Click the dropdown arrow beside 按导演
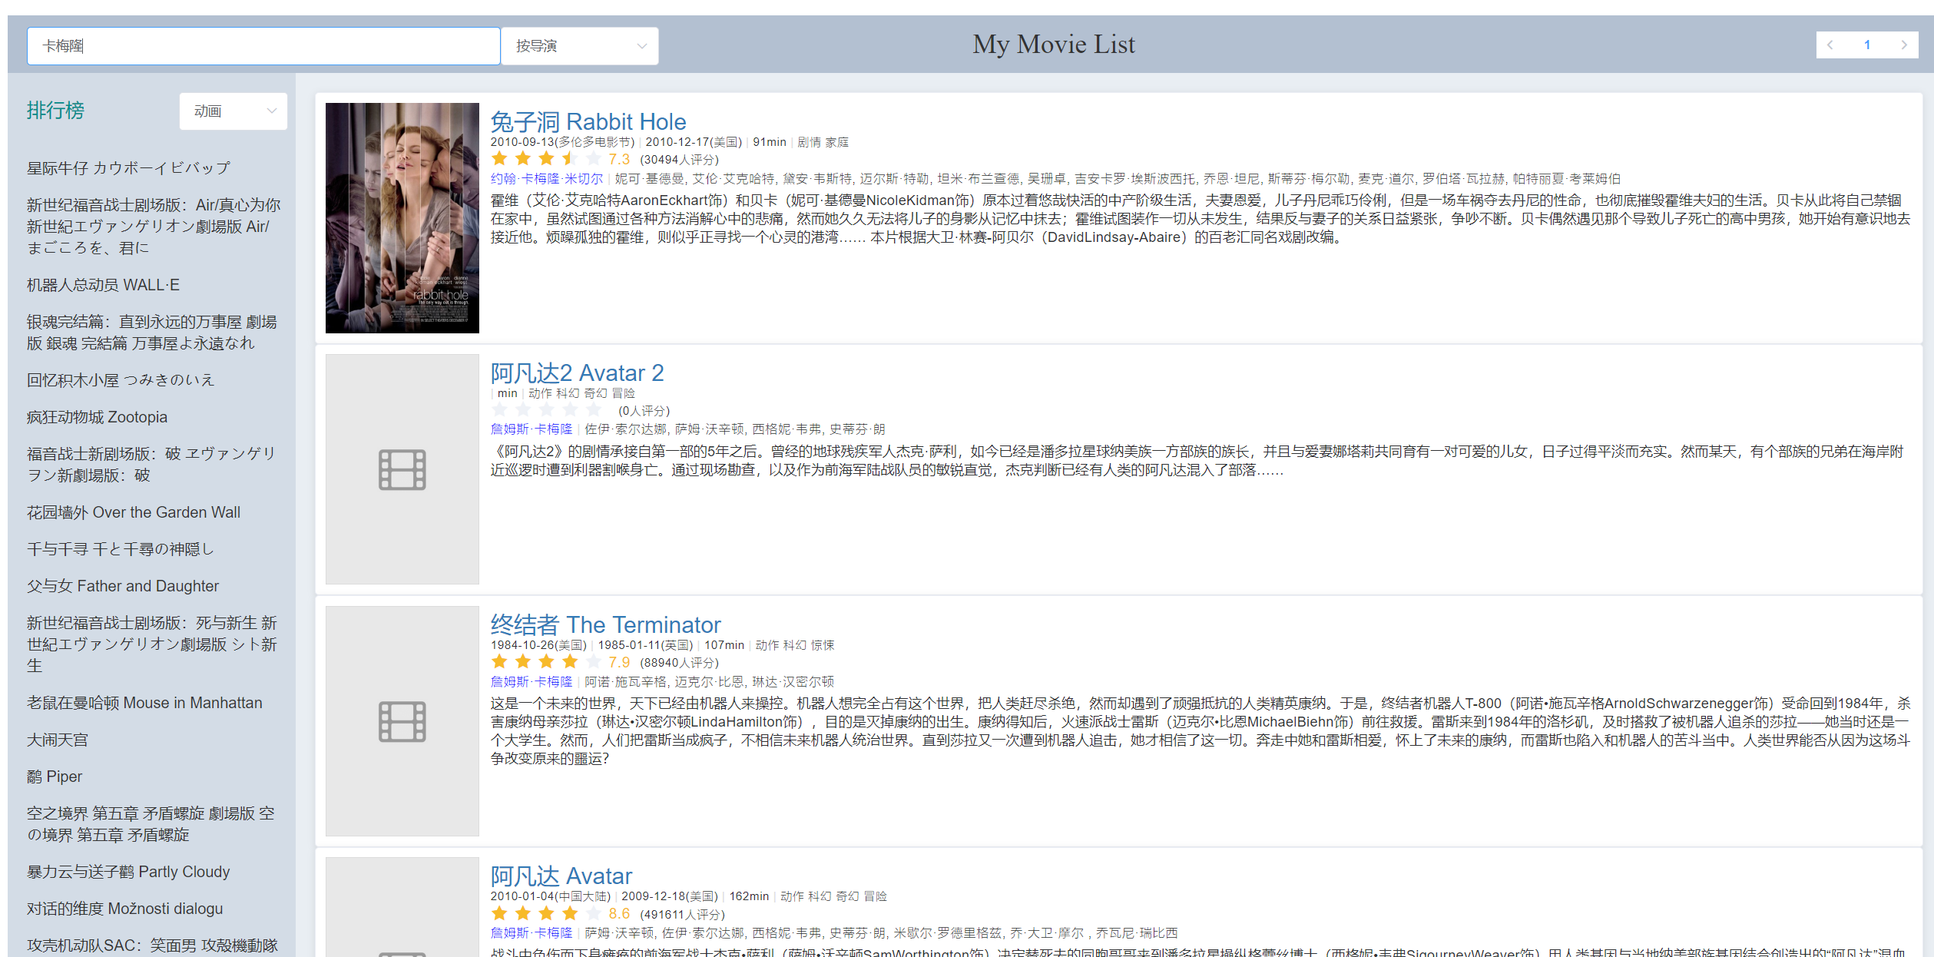This screenshot has width=1934, height=957. click(641, 46)
